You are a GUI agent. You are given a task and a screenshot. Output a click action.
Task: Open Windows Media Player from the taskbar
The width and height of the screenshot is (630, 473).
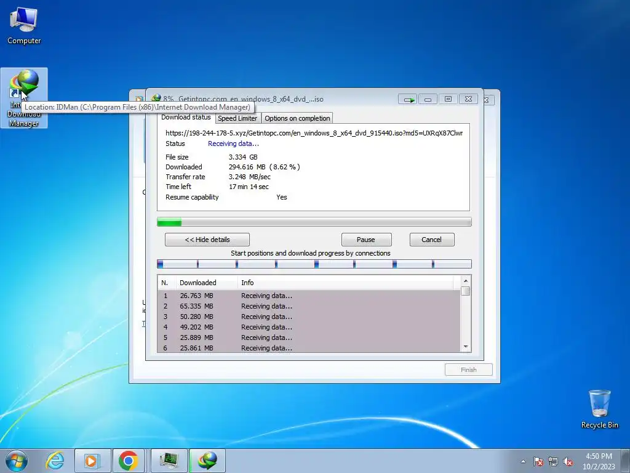coord(92,461)
